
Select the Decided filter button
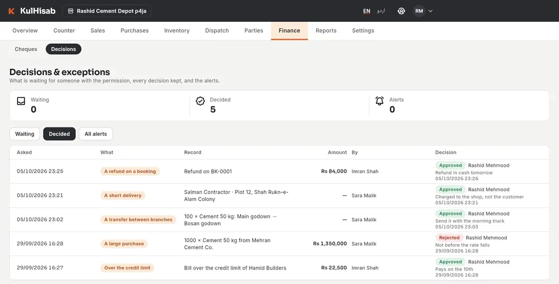point(59,134)
